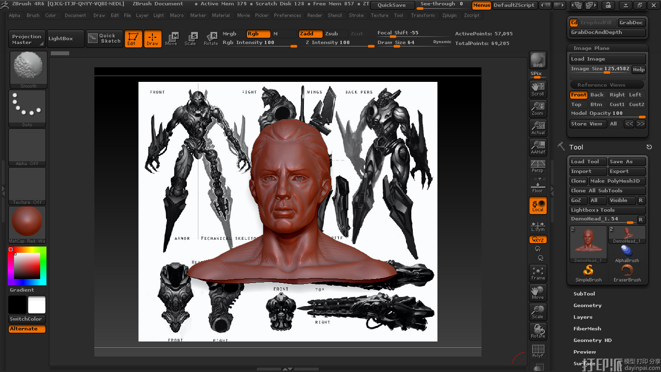Click the QuickSave button

click(x=392, y=5)
